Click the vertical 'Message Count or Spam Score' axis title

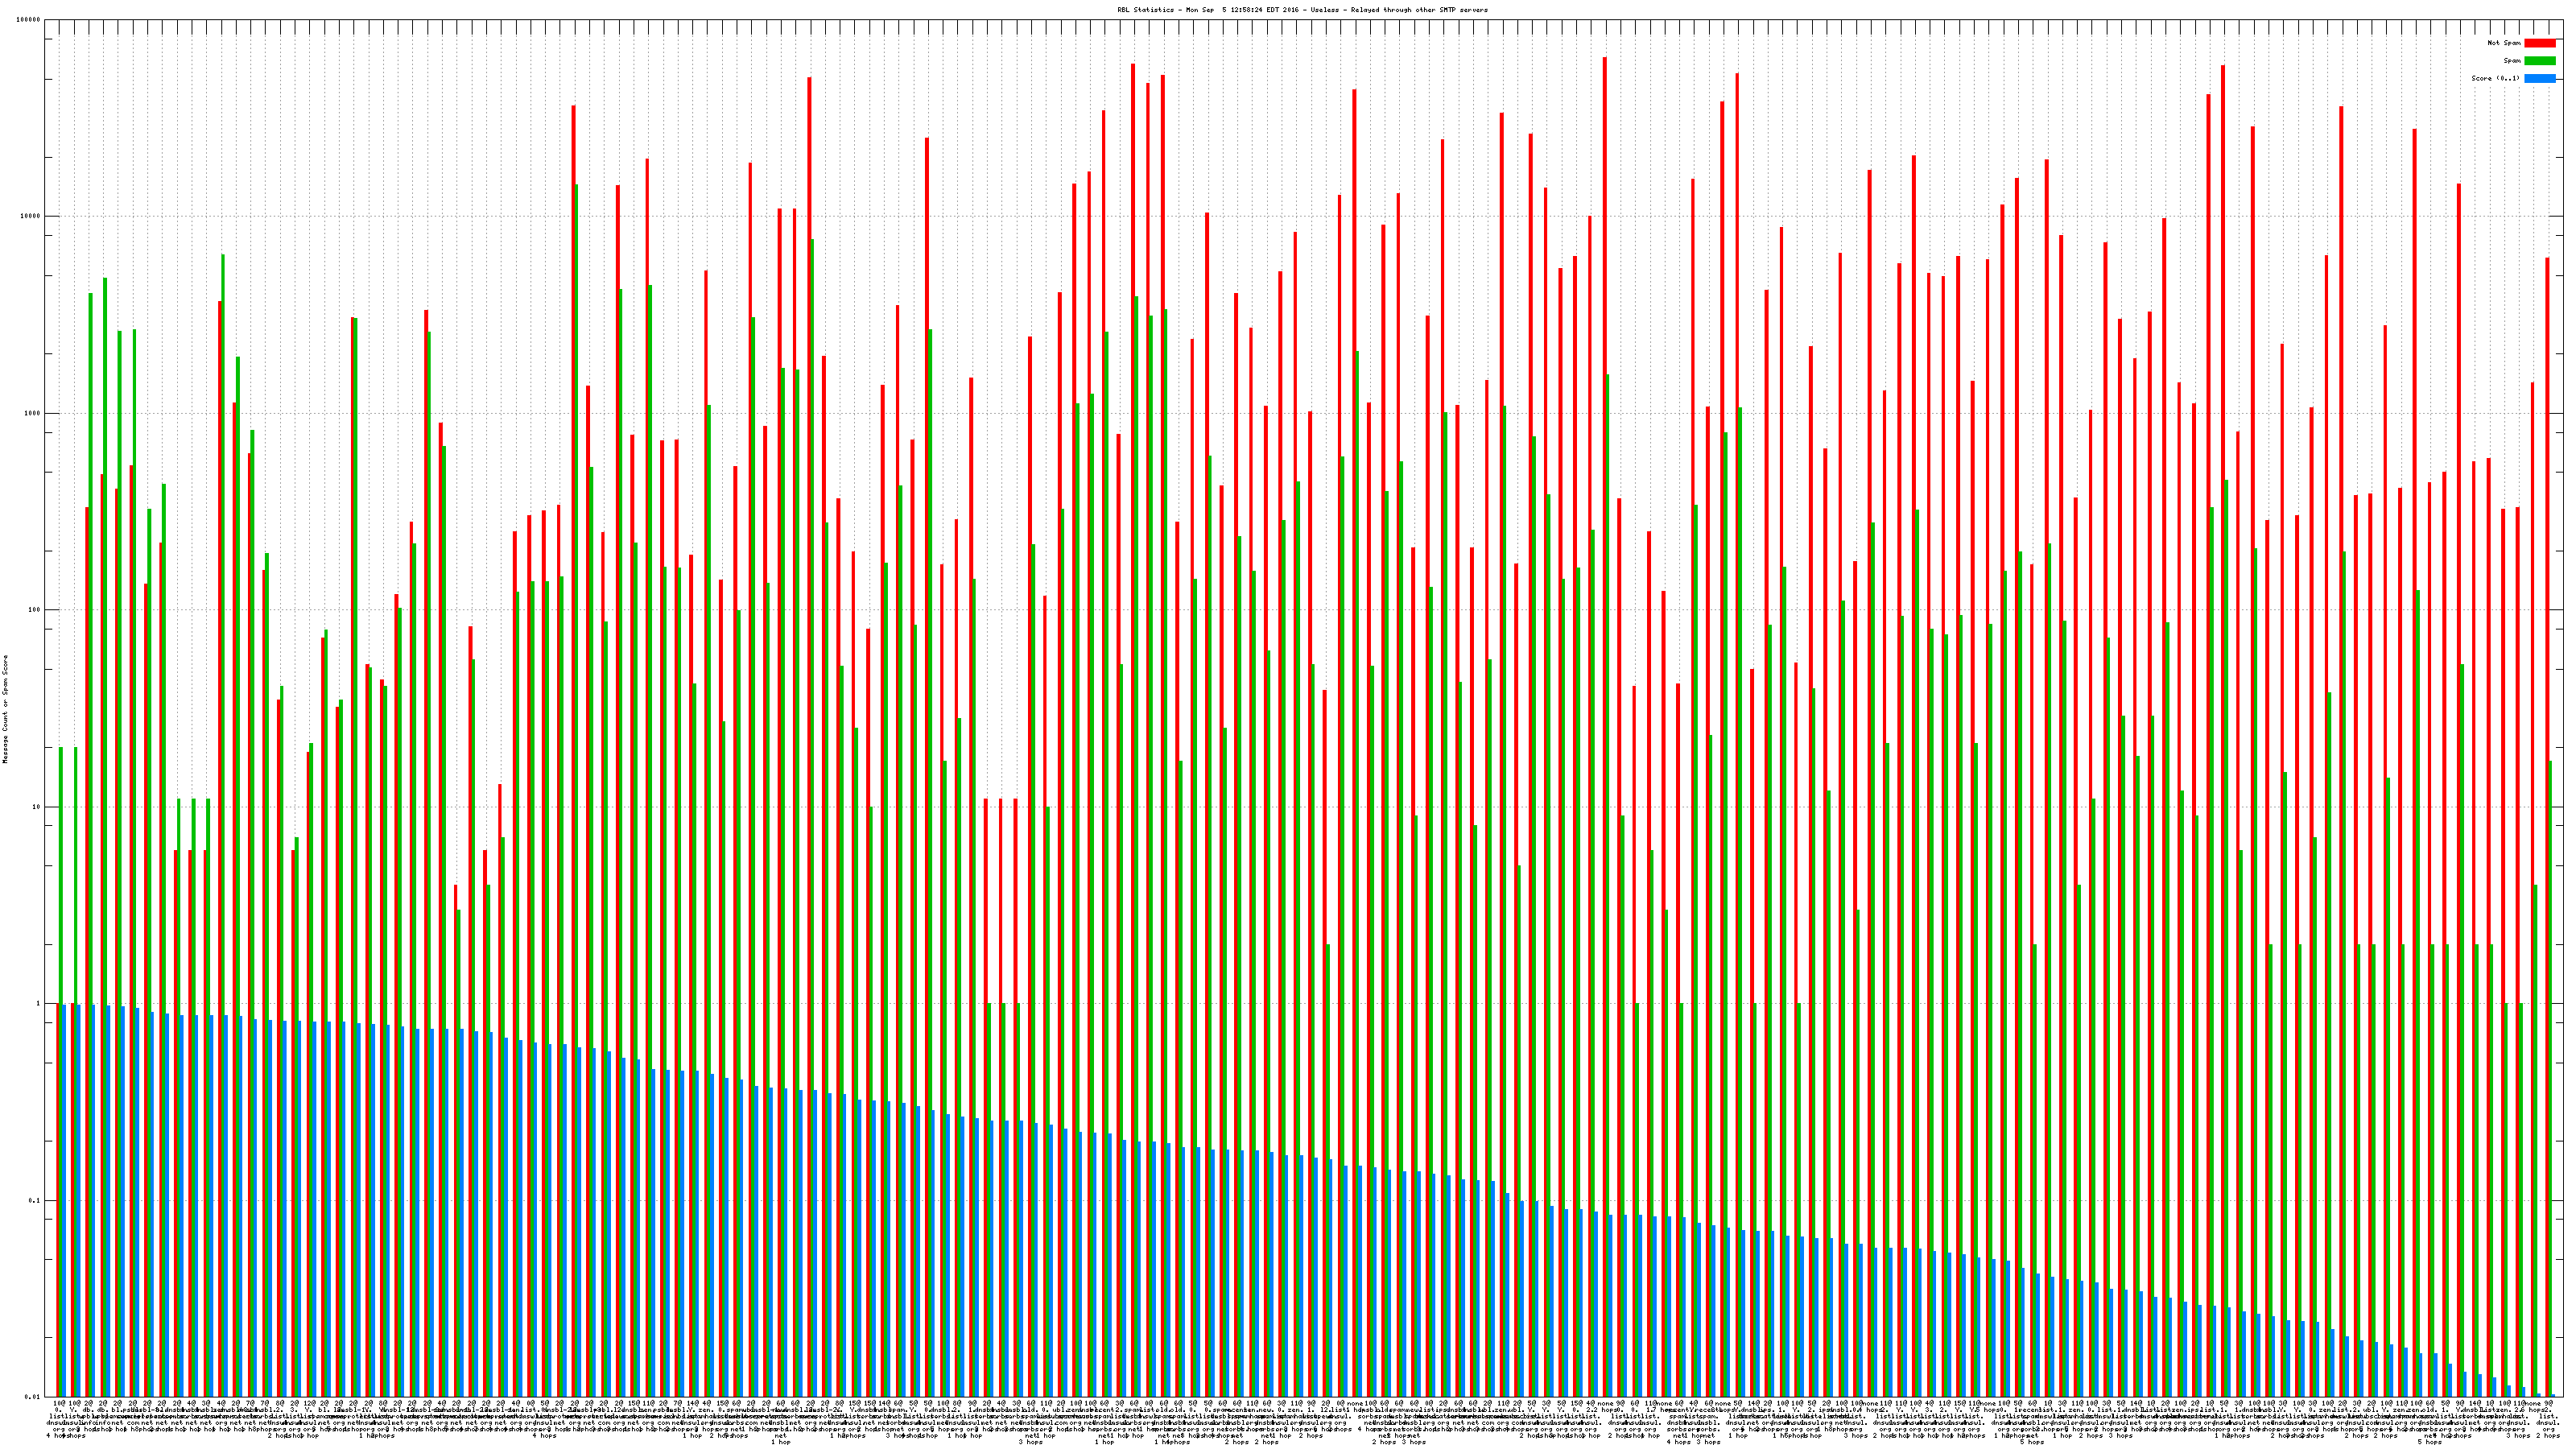(x=5, y=709)
